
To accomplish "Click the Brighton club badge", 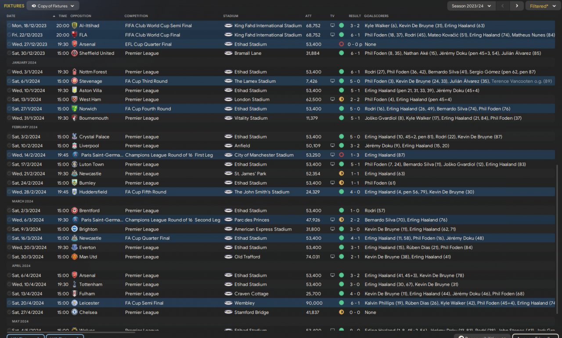I will [74, 229].
